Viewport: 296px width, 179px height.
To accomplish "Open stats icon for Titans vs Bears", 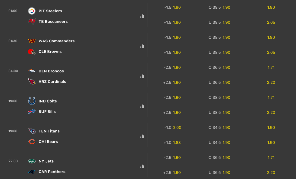I will tap(142, 136).
